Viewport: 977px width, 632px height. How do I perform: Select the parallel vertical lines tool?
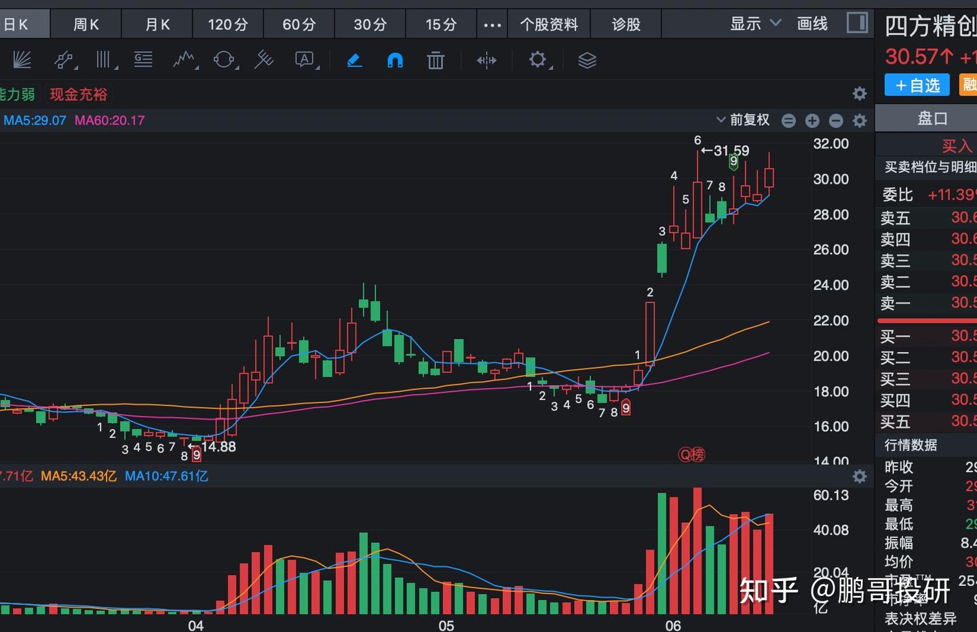[104, 60]
